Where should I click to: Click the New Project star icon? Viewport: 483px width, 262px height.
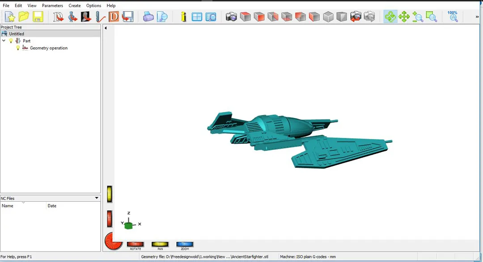pyautogui.click(x=10, y=17)
